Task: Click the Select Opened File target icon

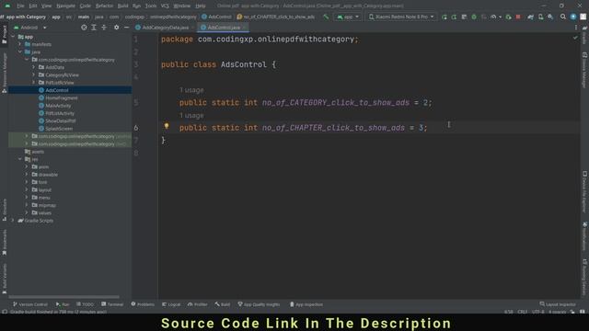Action: coord(84,28)
